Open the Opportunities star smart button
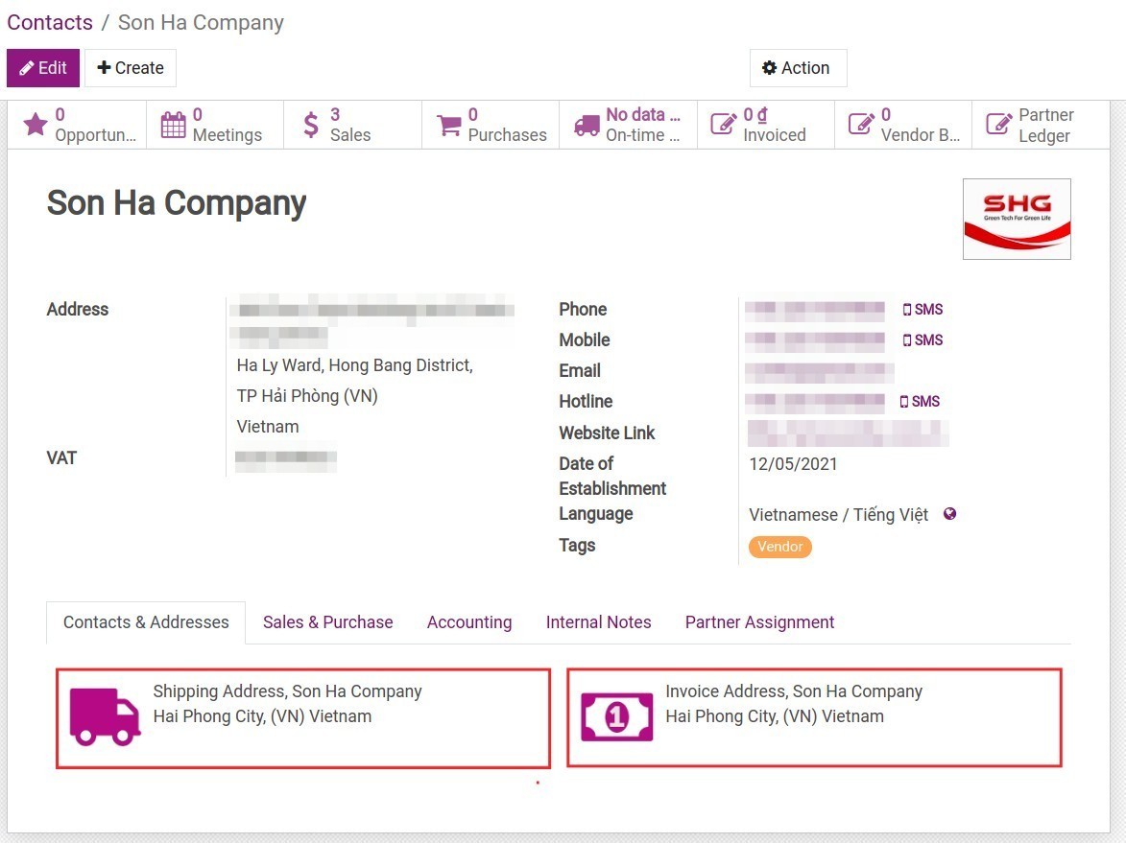1126x843 pixels. 36,123
